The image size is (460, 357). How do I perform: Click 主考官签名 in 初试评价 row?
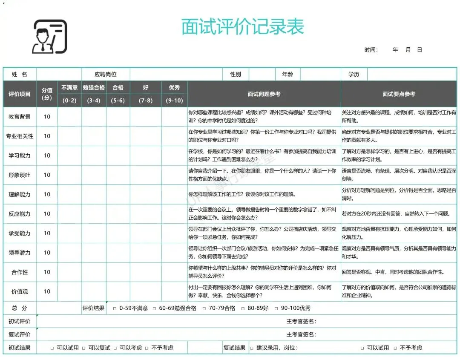point(301,322)
